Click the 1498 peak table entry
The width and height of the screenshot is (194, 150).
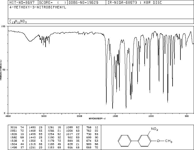click(x=17, y=147)
